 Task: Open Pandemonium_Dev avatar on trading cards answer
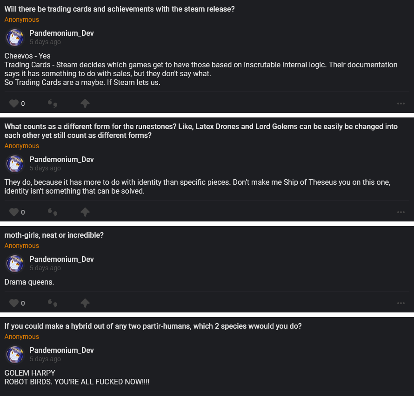click(15, 38)
